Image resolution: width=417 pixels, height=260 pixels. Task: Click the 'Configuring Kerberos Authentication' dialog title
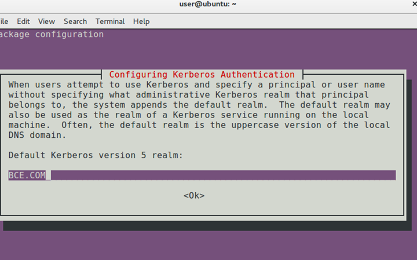pos(202,75)
